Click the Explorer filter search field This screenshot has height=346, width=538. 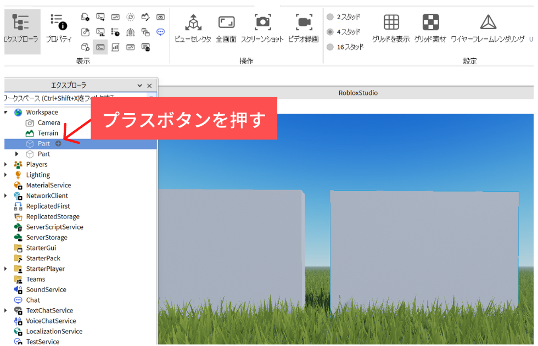pos(71,98)
